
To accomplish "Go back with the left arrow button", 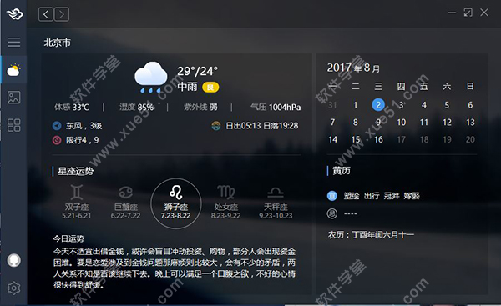I will tap(46, 14).
